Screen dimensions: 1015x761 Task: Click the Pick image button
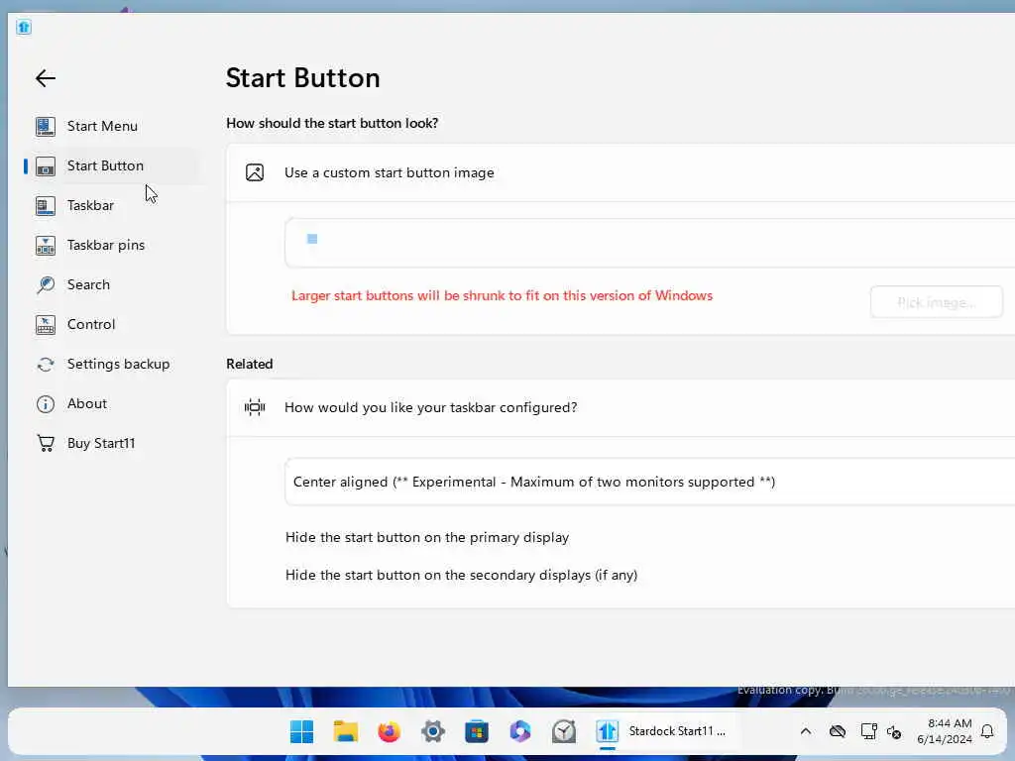(936, 302)
